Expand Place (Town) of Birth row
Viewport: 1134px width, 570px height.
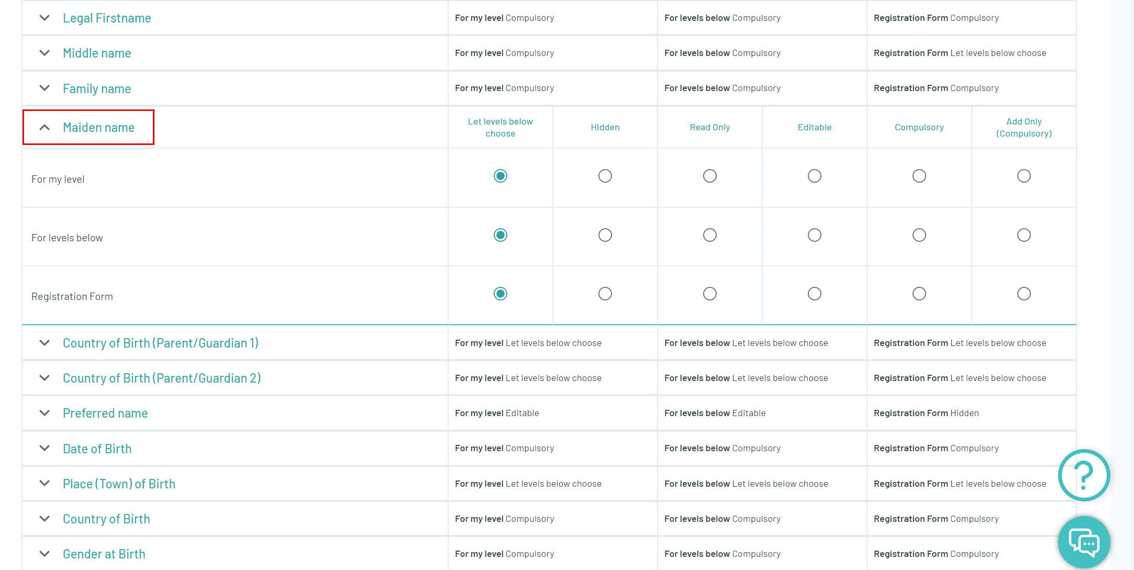click(x=45, y=483)
